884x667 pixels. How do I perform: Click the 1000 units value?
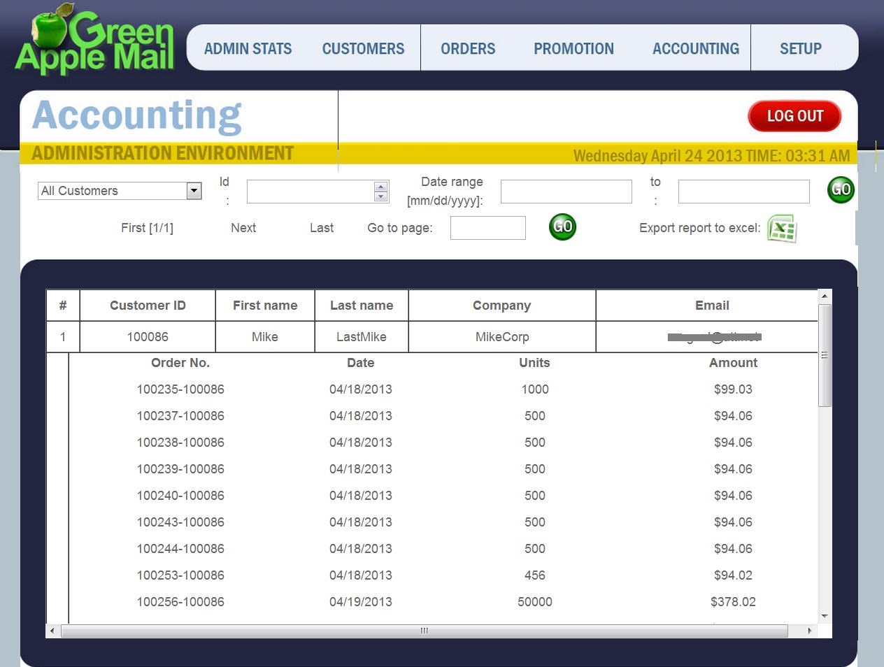[x=535, y=389]
